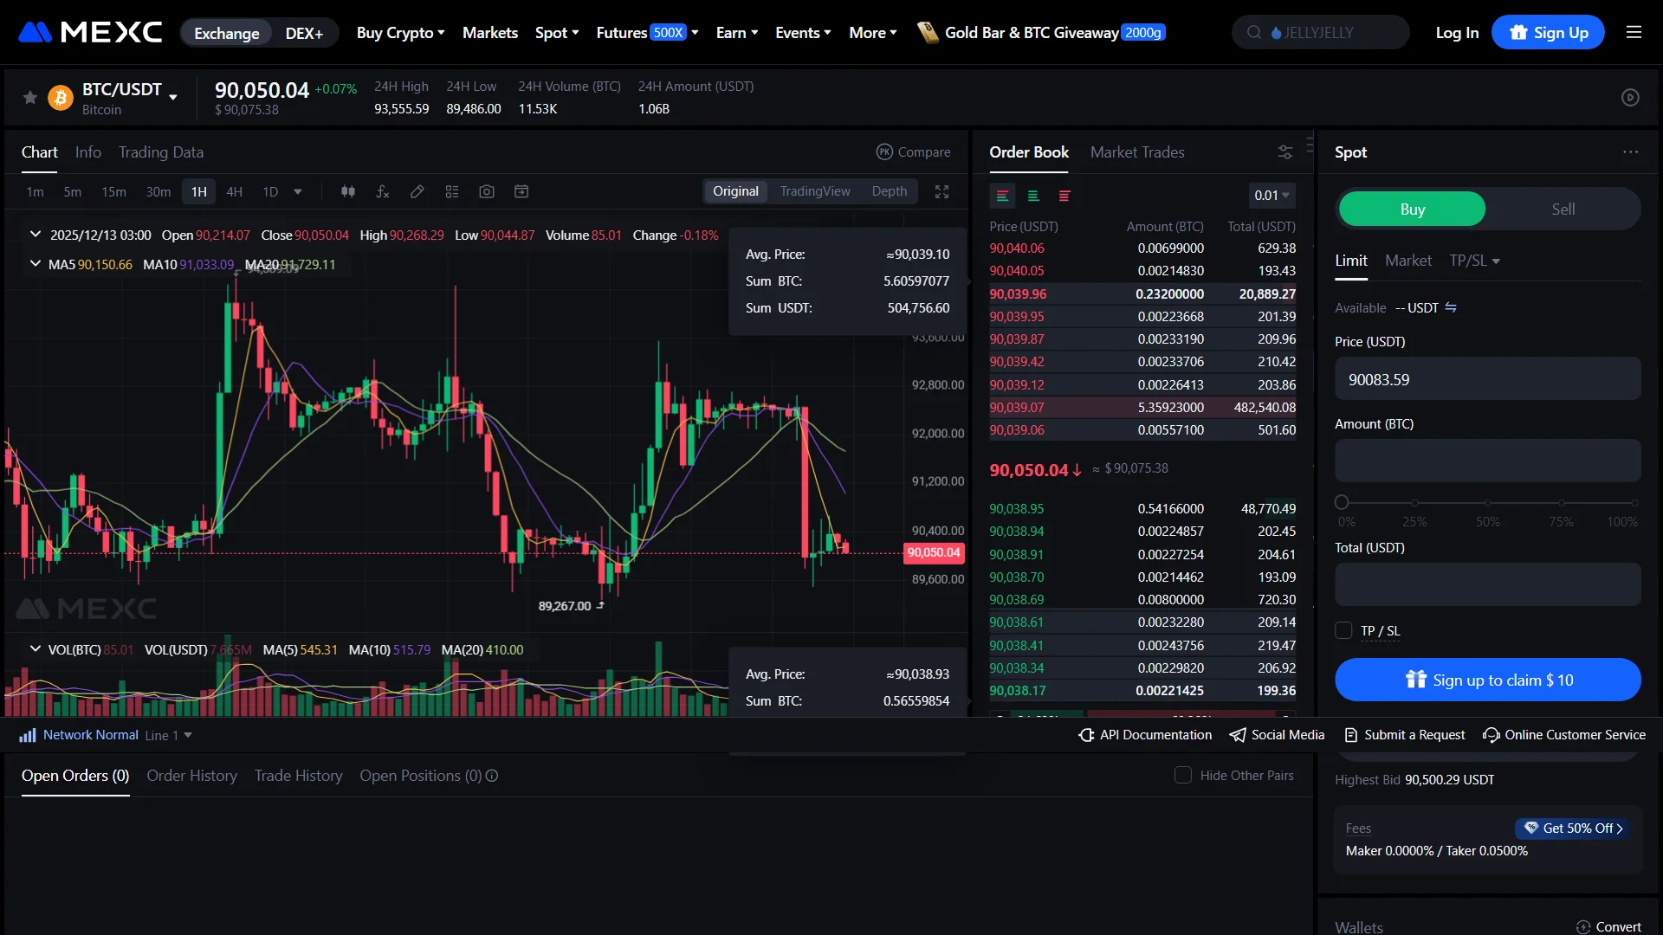Switch order book to sell orders only view

[1064, 196]
